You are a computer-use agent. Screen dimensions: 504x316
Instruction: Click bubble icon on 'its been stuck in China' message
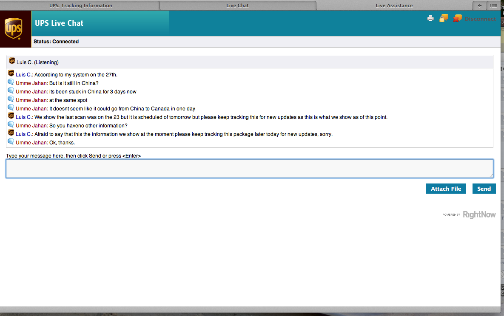click(x=11, y=90)
